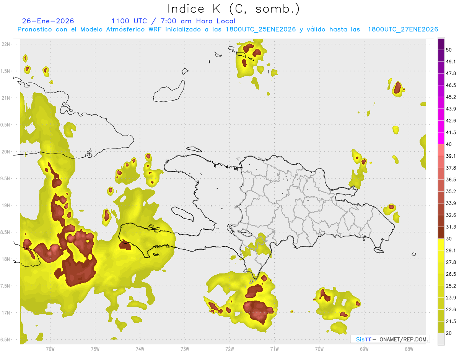Click the olive segment between 20 and 21.3
Viewport: 459px width, 354px height.
click(441, 327)
